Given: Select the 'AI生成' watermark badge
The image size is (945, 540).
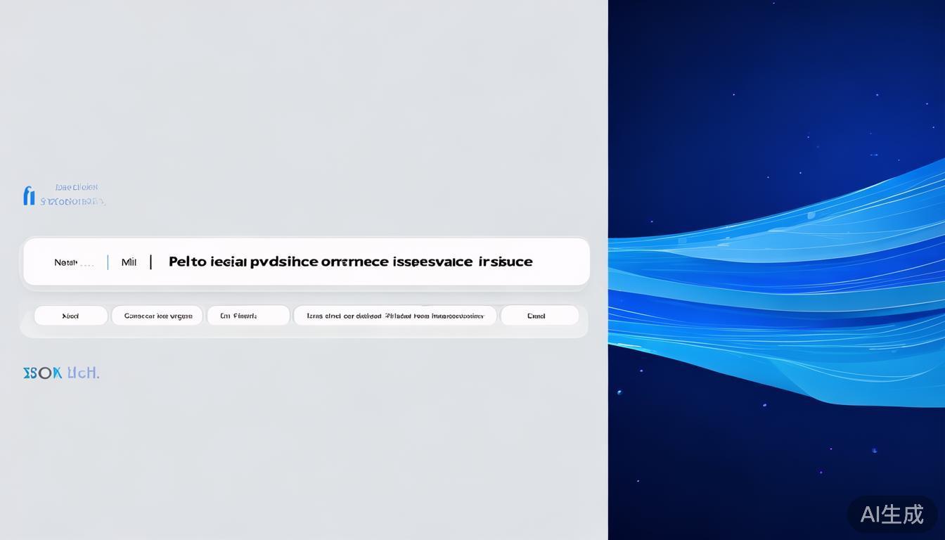Looking at the screenshot, I should click(x=892, y=515).
